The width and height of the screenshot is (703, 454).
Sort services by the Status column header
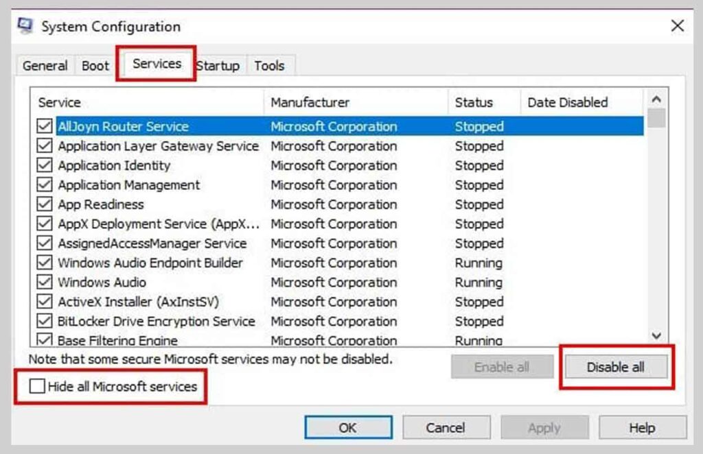475,102
